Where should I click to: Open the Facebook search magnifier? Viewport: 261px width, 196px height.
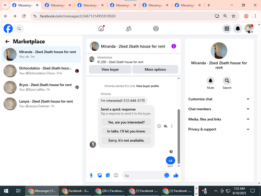tap(19, 29)
